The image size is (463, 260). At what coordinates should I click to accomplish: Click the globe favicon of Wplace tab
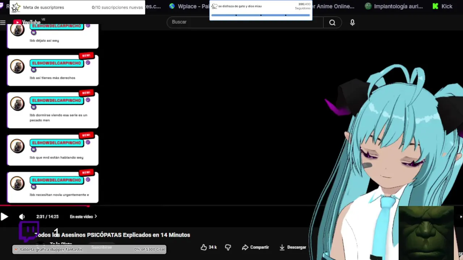[x=172, y=6]
